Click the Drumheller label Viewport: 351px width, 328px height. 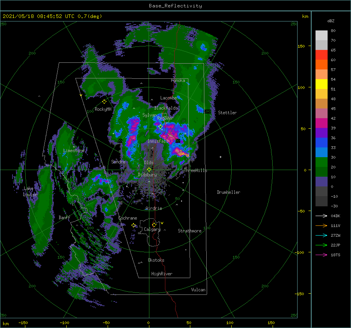[x=229, y=192]
